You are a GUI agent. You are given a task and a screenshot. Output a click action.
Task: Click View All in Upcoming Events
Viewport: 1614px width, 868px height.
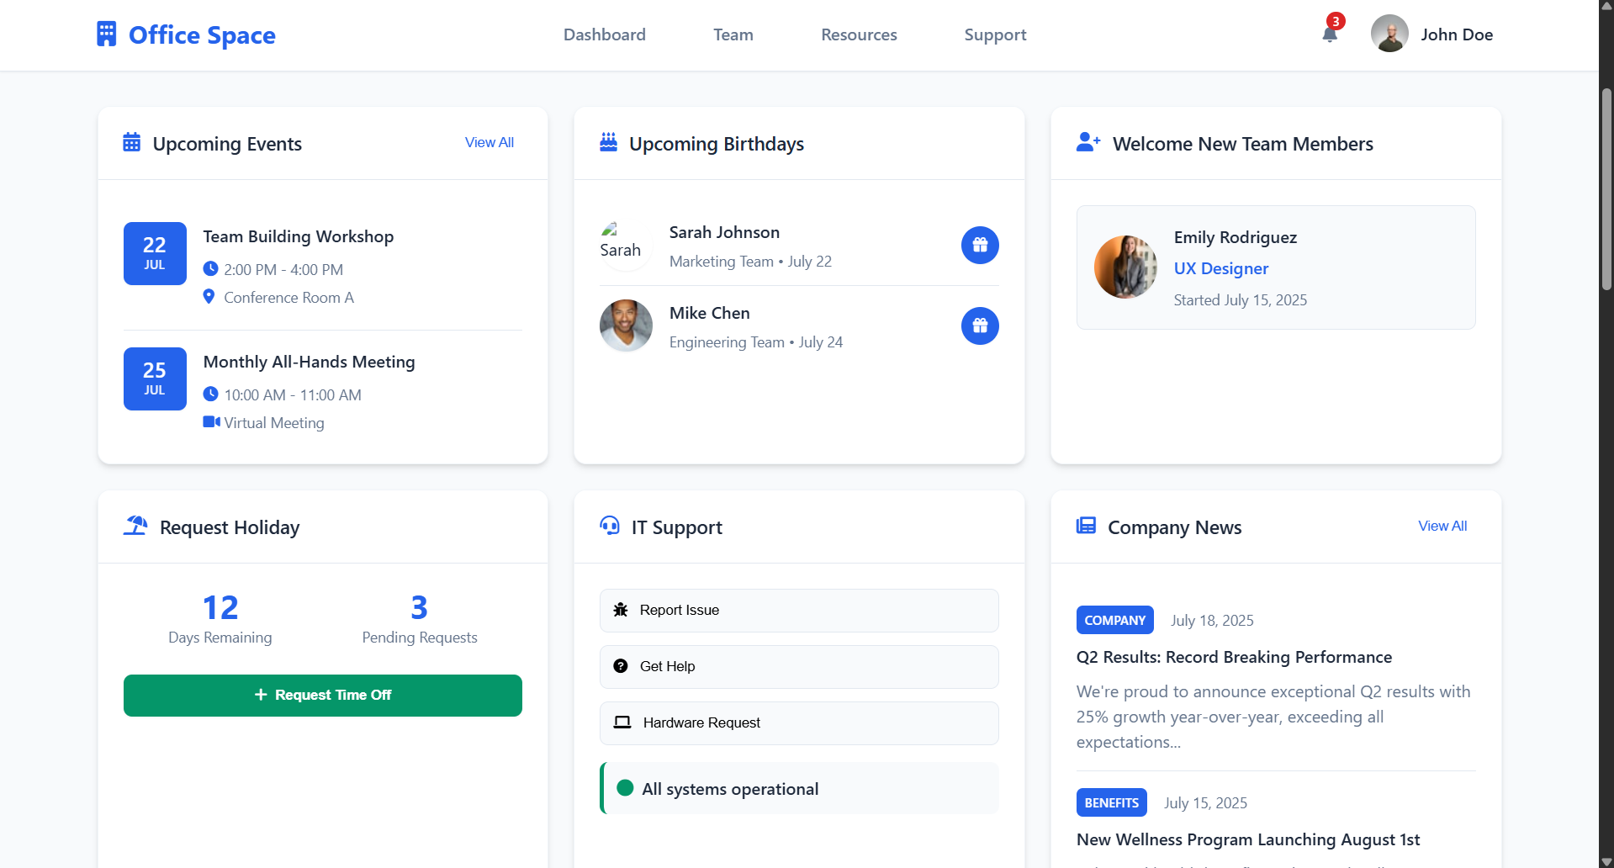[489, 142]
